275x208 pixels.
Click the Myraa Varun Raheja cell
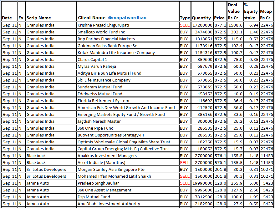tap(128, 66)
